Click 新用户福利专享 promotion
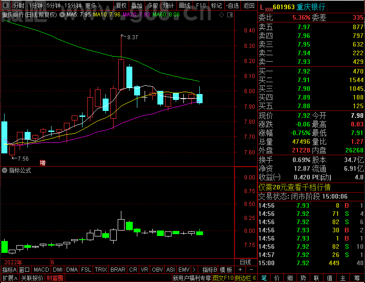Image resolution: width=365 pixels, height=283 pixels. pyautogui.click(x=192, y=278)
